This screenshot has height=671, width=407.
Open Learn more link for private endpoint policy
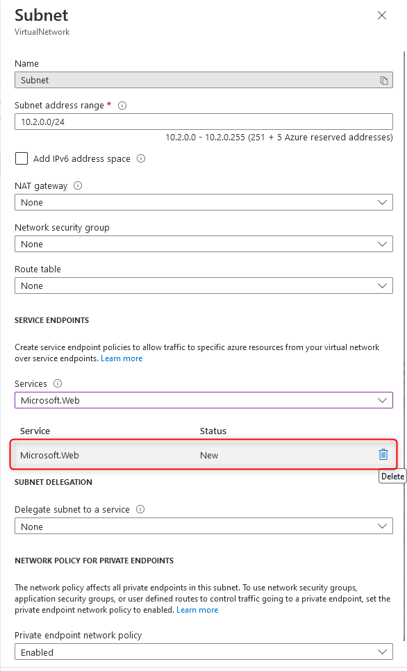coord(197,610)
